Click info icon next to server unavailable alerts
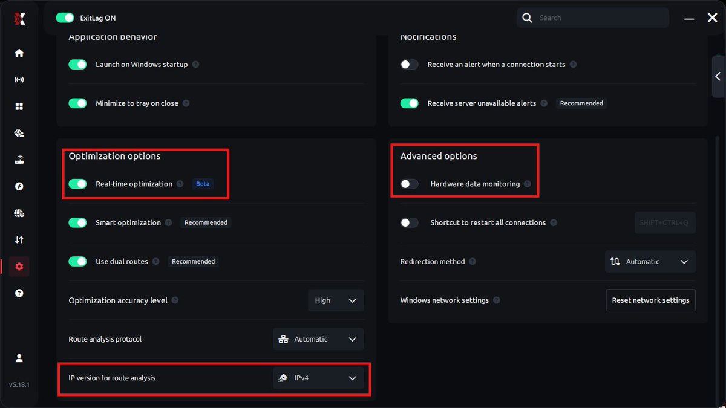Viewport: 726px width, 408px height. [x=544, y=103]
